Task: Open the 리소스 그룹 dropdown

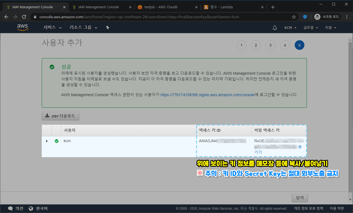Action: [x=83, y=28]
